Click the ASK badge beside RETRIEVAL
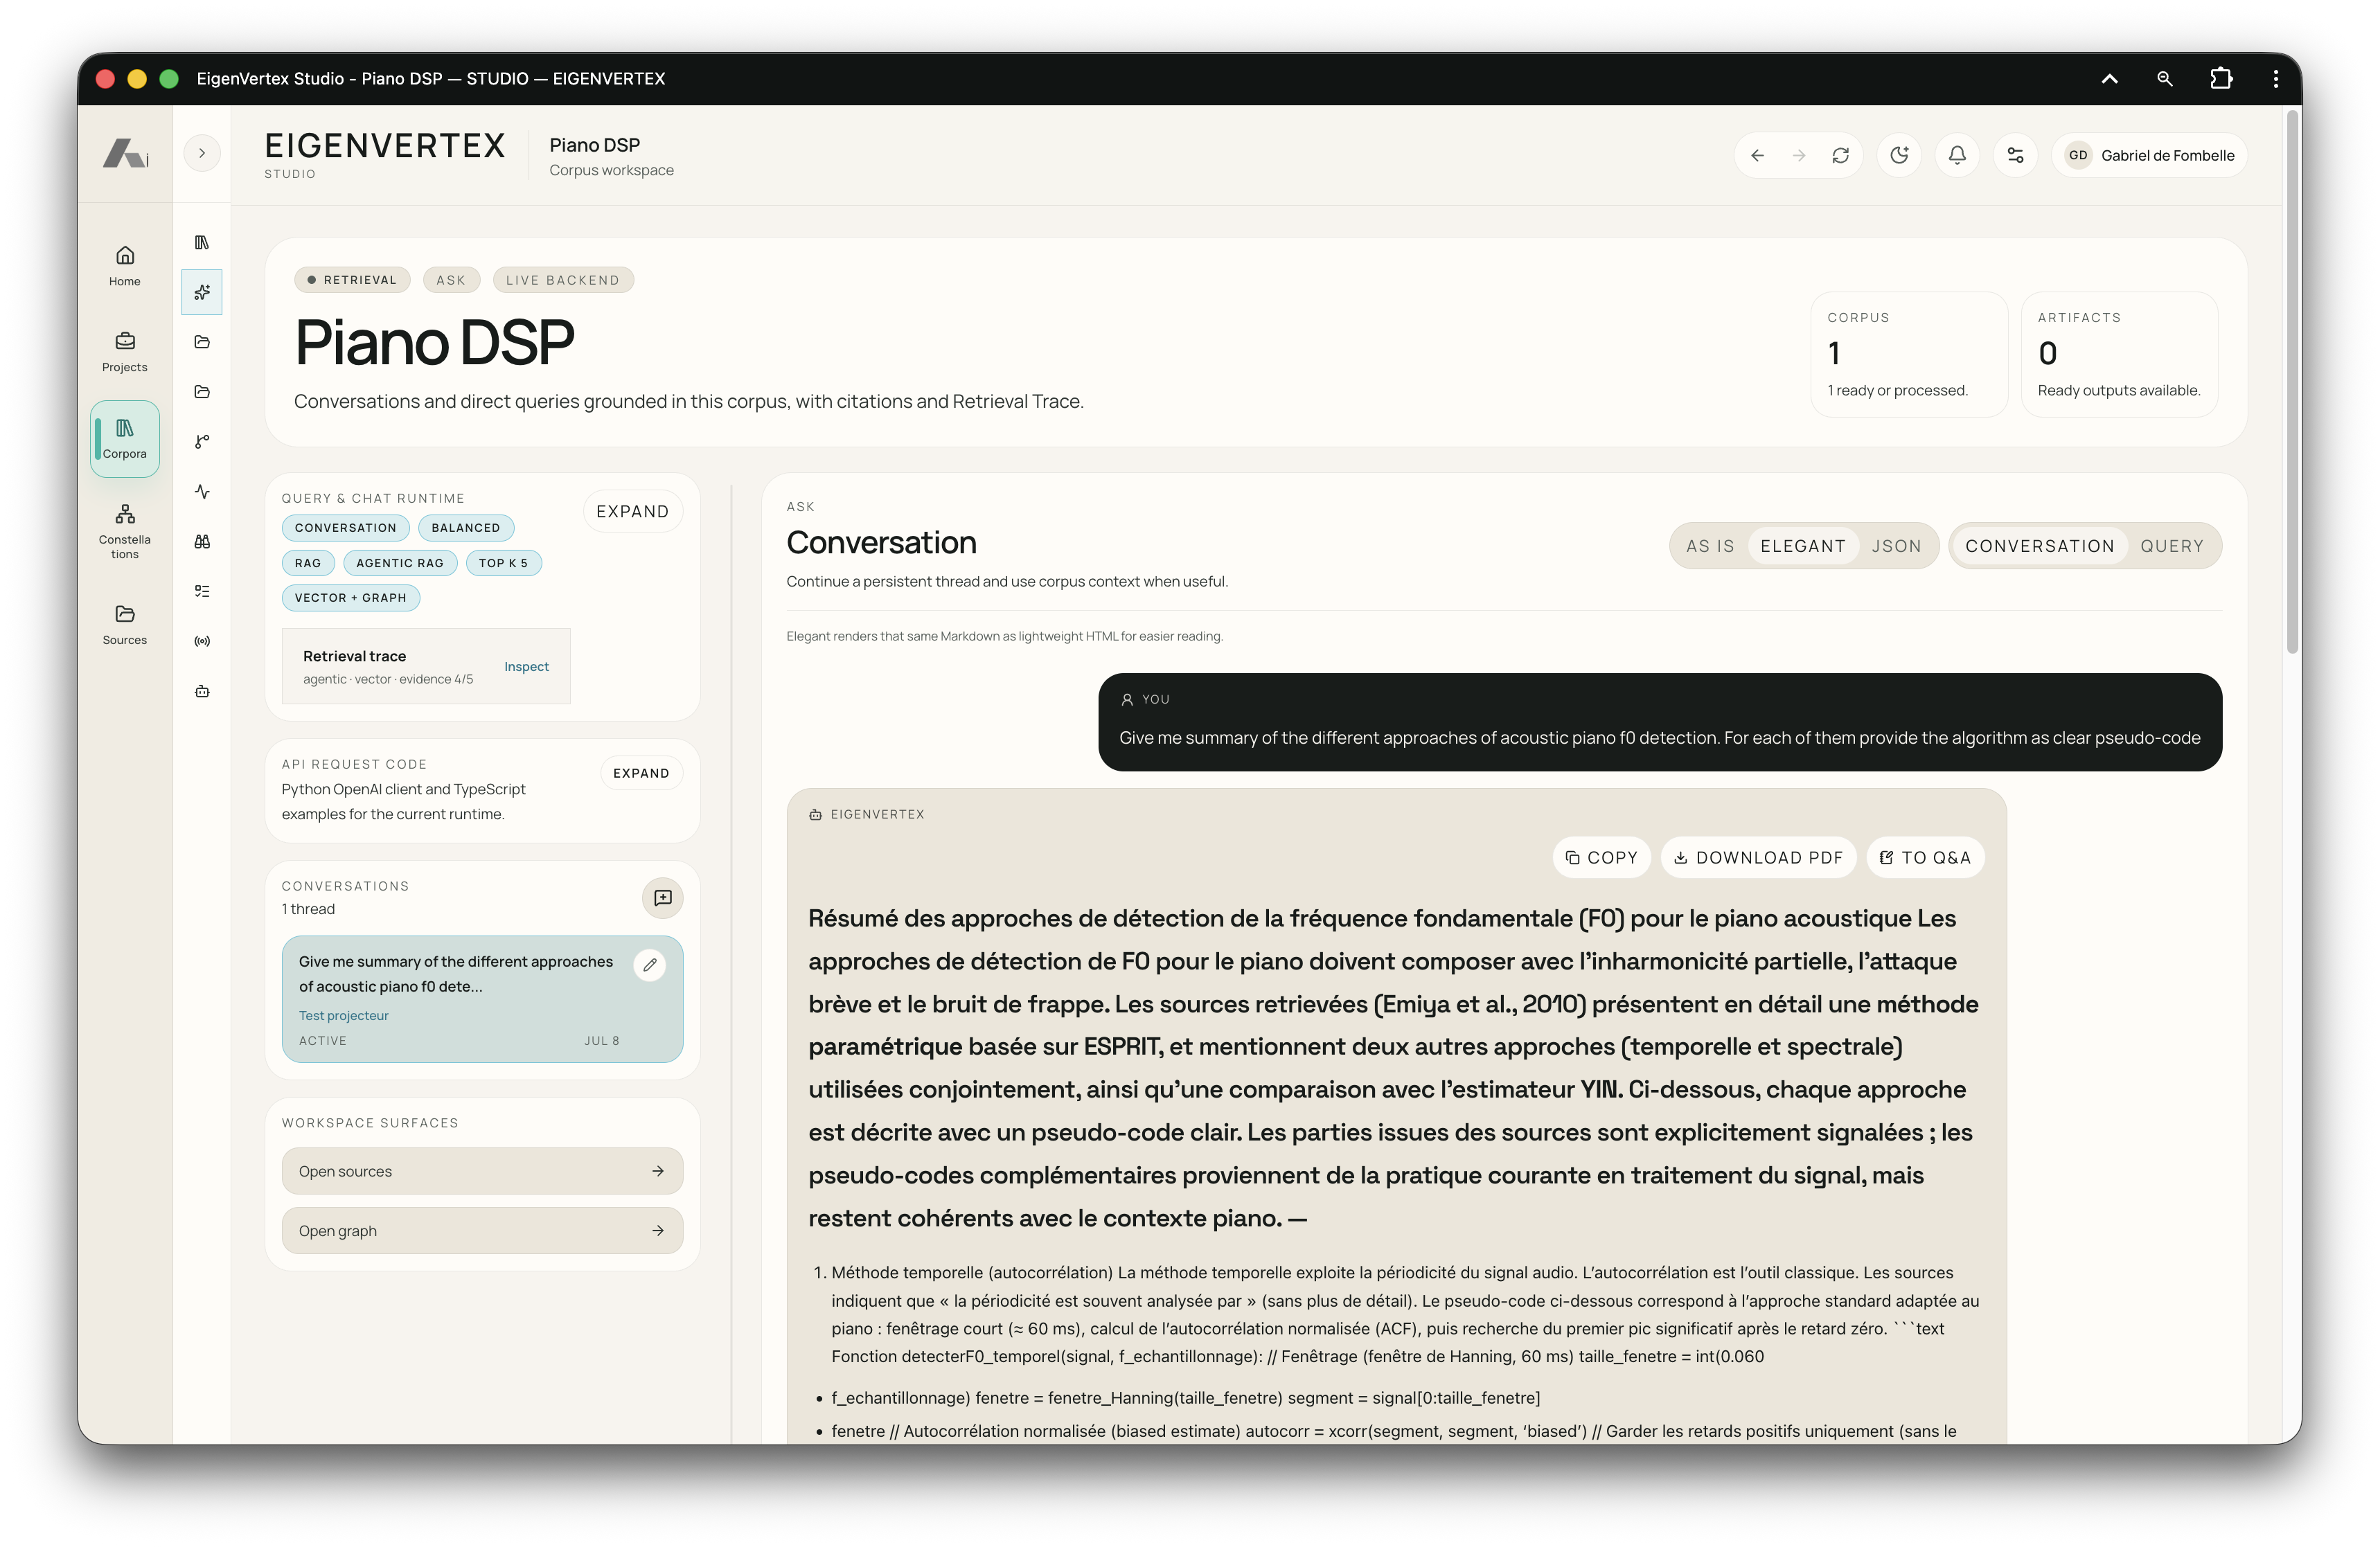The width and height of the screenshot is (2380, 1547). tap(451, 280)
